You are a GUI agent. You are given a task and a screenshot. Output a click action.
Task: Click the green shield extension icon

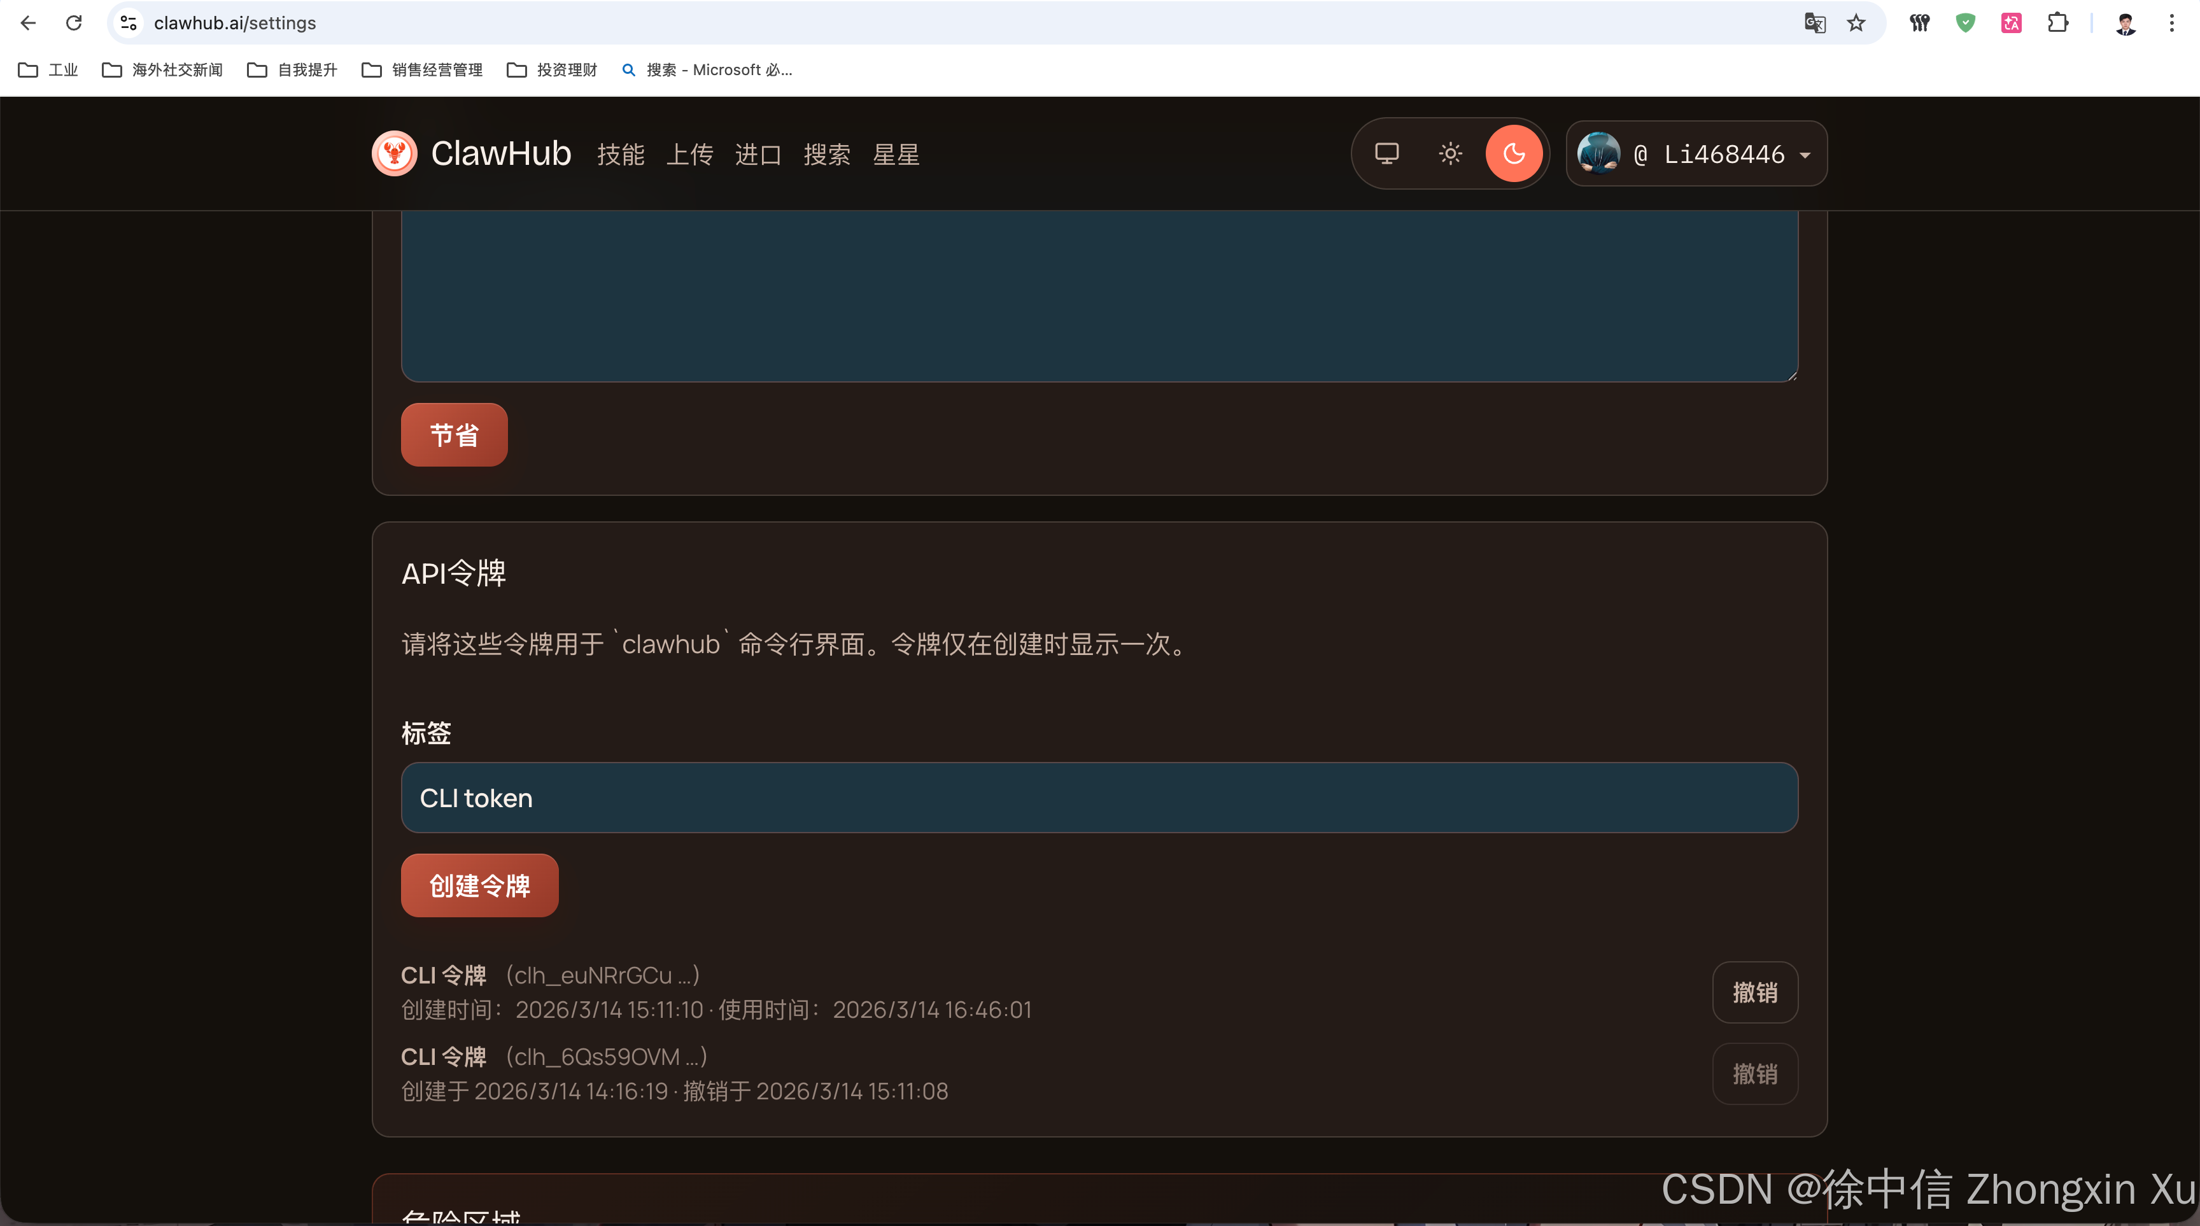(x=1965, y=23)
